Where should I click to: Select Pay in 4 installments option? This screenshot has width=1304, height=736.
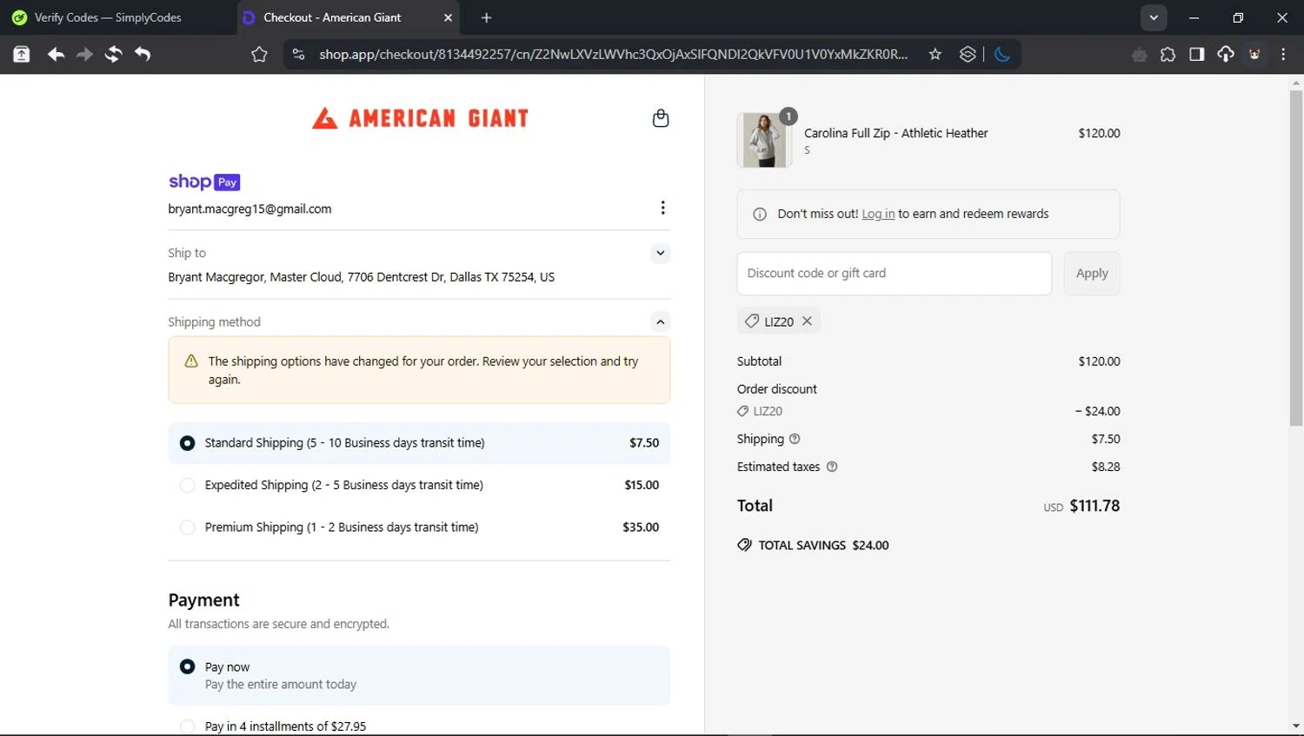(187, 726)
